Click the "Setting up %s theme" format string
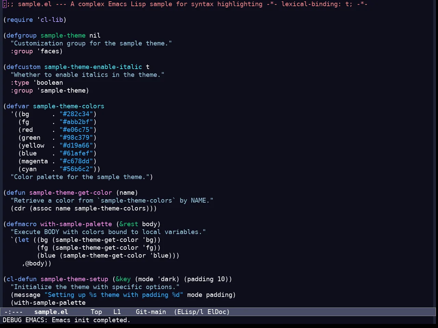The width and height of the screenshot is (438, 328). point(114,295)
